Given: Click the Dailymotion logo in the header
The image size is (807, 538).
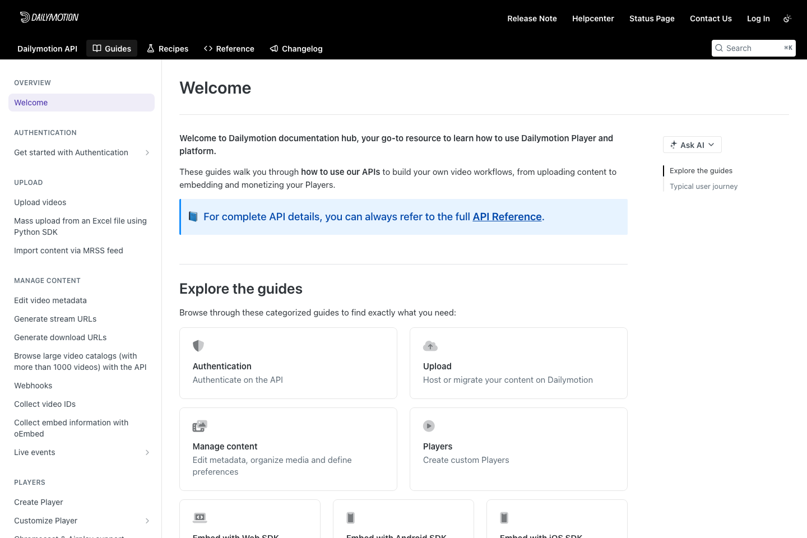Looking at the screenshot, I should [x=49, y=17].
